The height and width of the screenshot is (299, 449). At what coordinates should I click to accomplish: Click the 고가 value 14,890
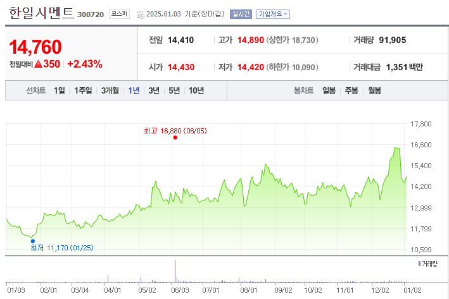[251, 40]
